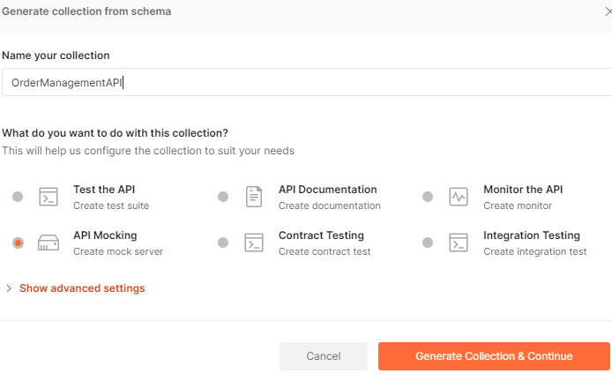This screenshot has width=612, height=381.
Task: Click the Create documentation text
Action: coord(330,205)
